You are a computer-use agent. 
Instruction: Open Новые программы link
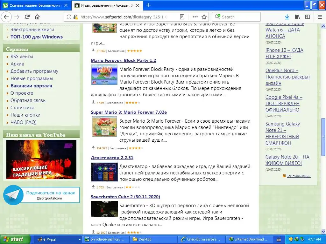pos(32,78)
